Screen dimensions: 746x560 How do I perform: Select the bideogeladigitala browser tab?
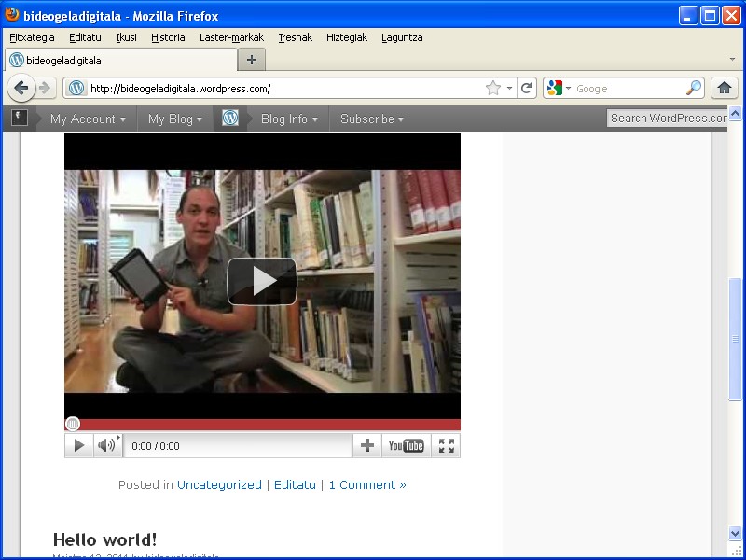(x=121, y=60)
